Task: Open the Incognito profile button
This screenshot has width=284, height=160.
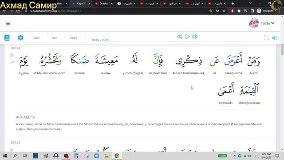Action: point(265,11)
